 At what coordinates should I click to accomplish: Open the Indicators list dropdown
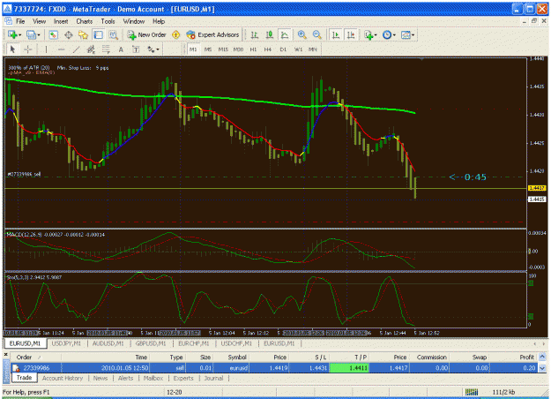click(370, 34)
